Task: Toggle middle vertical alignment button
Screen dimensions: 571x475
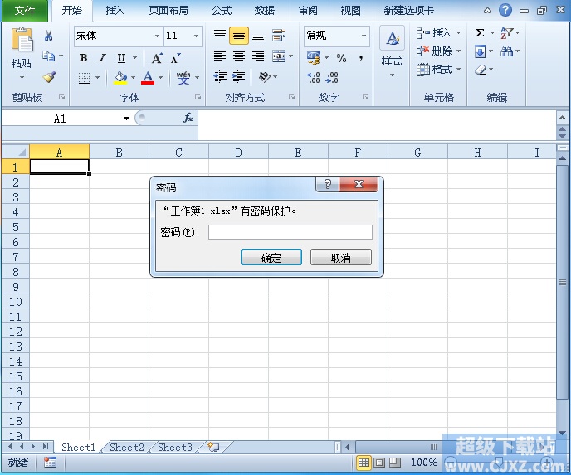Action: coord(238,36)
